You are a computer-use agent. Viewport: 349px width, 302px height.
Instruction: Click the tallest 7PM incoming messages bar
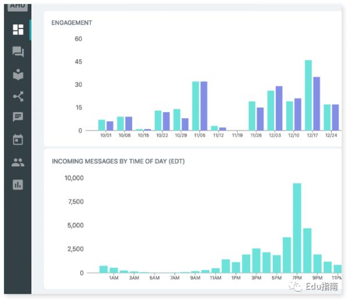[297, 228]
